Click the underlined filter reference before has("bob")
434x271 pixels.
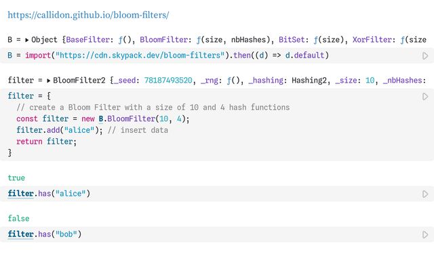click(21, 235)
